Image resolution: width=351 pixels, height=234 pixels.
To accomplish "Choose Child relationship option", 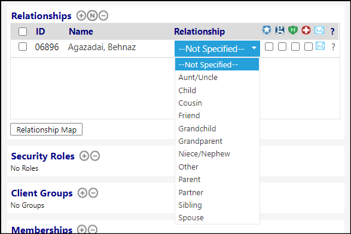I will pos(217,90).
